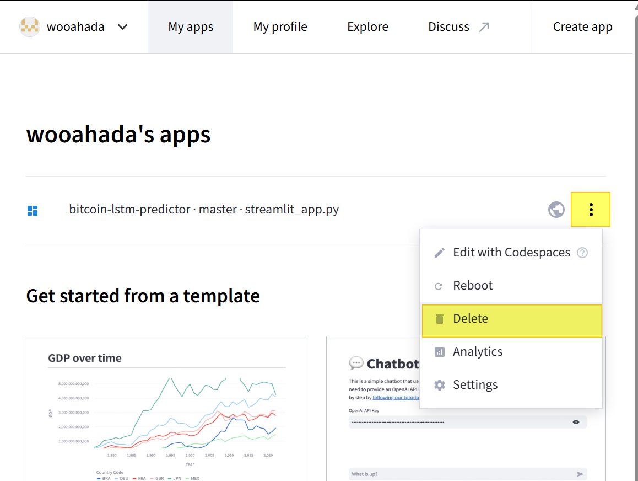Click the What is up? chat input
This screenshot has height=481, width=638.
point(468,474)
